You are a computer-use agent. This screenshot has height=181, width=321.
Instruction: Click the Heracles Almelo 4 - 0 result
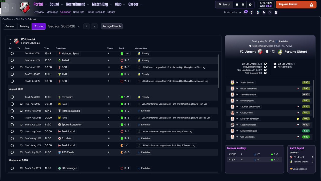(125, 111)
